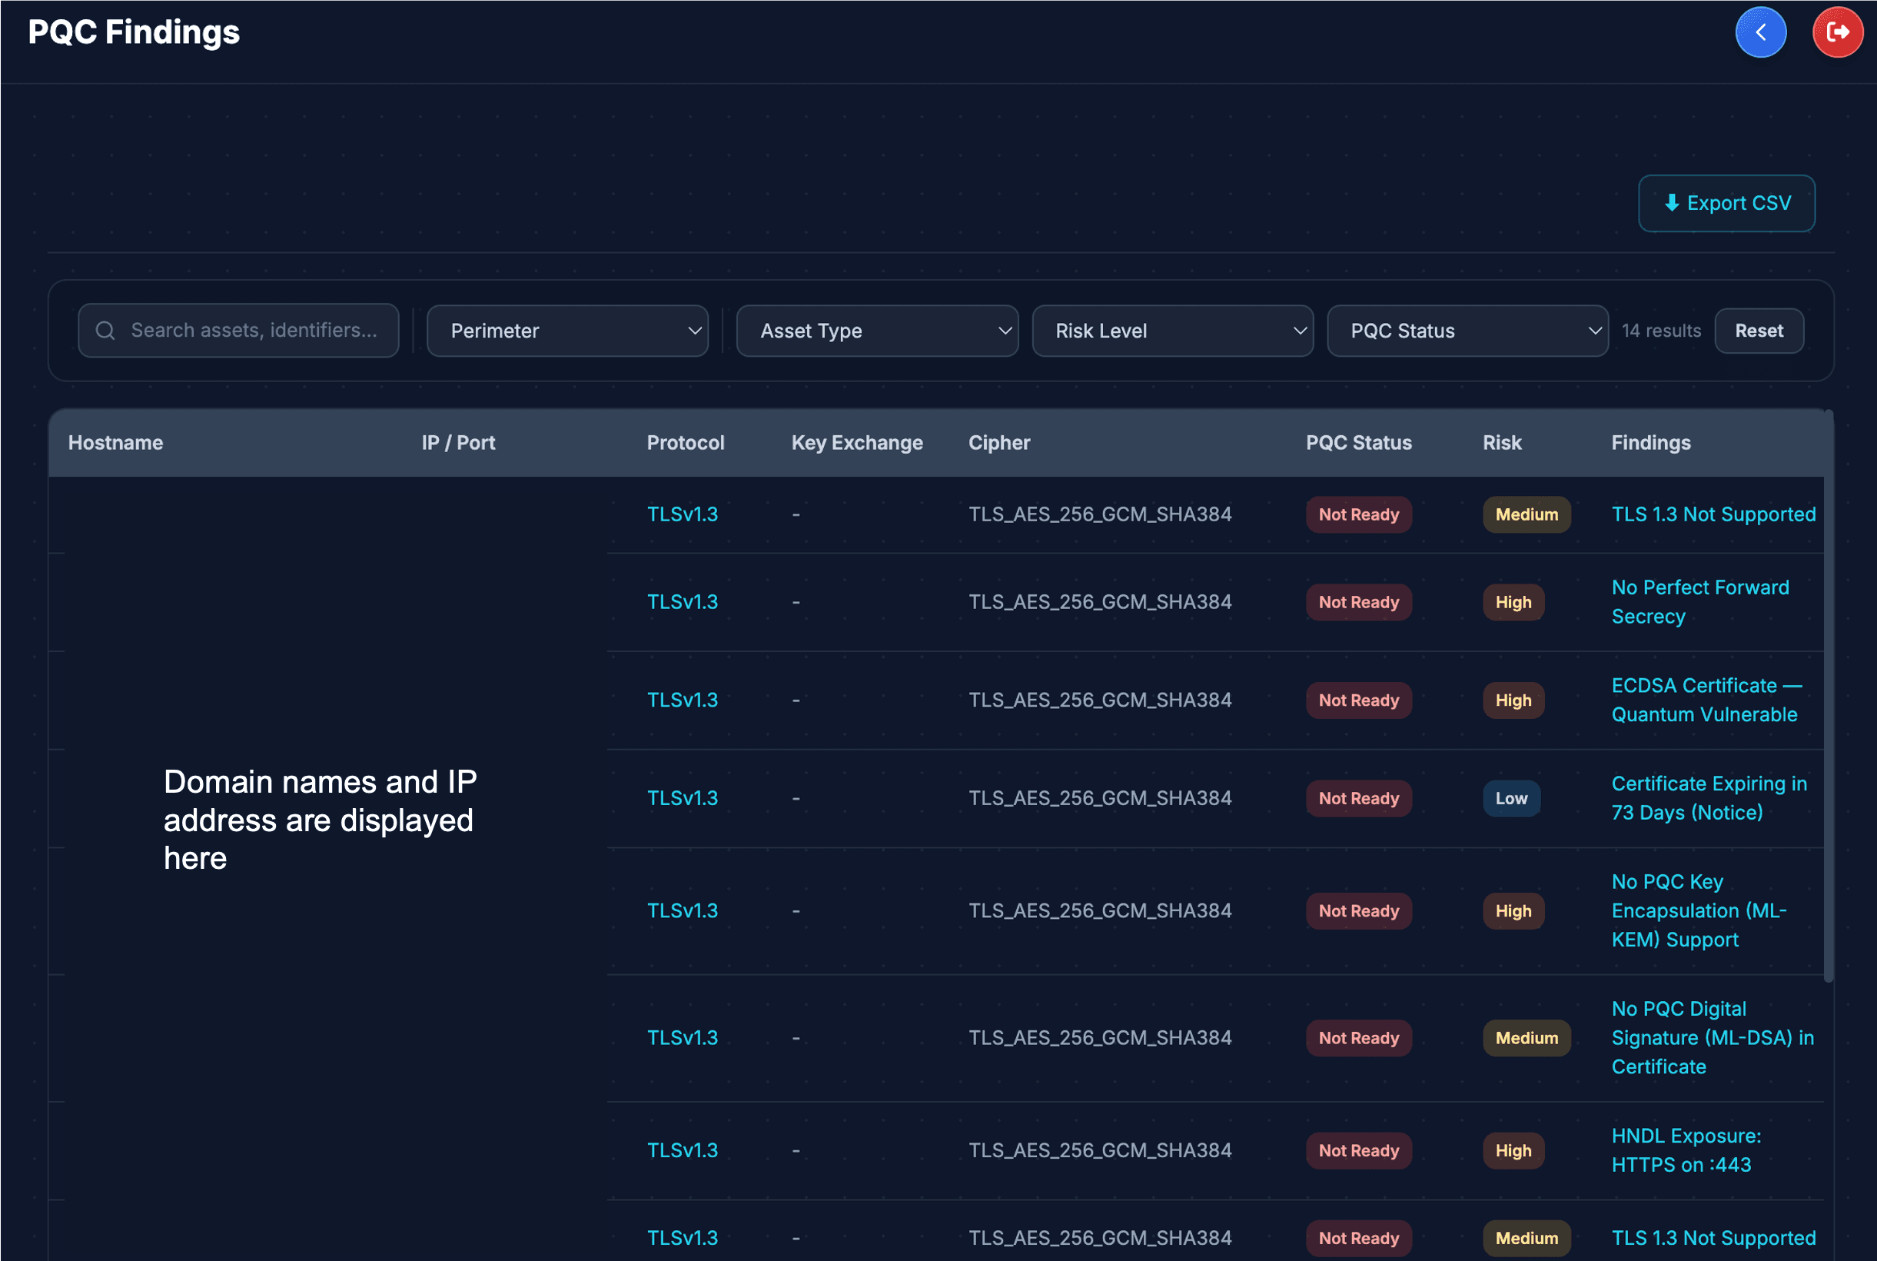
Task: Click the red logout icon
Action: coord(1837,32)
